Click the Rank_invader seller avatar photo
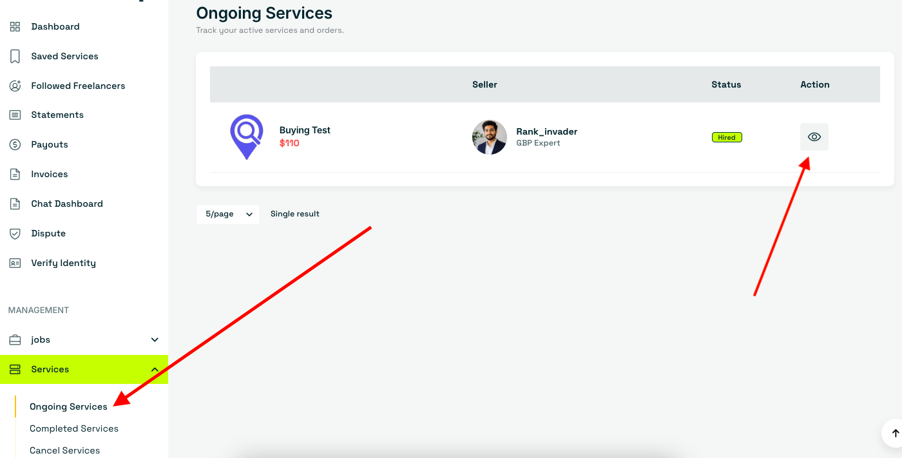Viewport: 902px width, 458px height. click(490, 137)
